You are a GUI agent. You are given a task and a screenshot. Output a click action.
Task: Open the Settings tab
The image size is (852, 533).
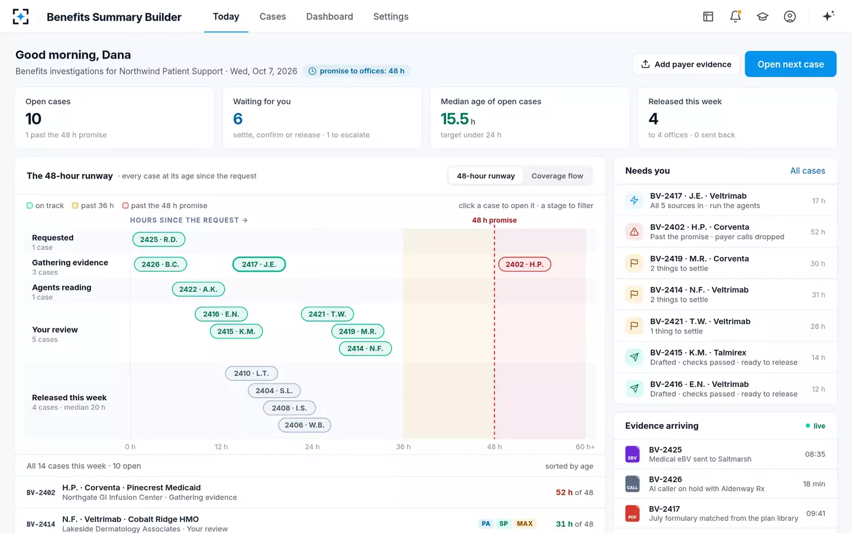(391, 17)
